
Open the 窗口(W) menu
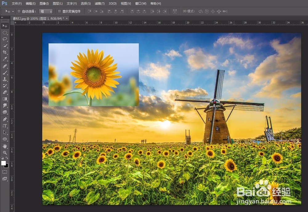[x=141, y=3]
